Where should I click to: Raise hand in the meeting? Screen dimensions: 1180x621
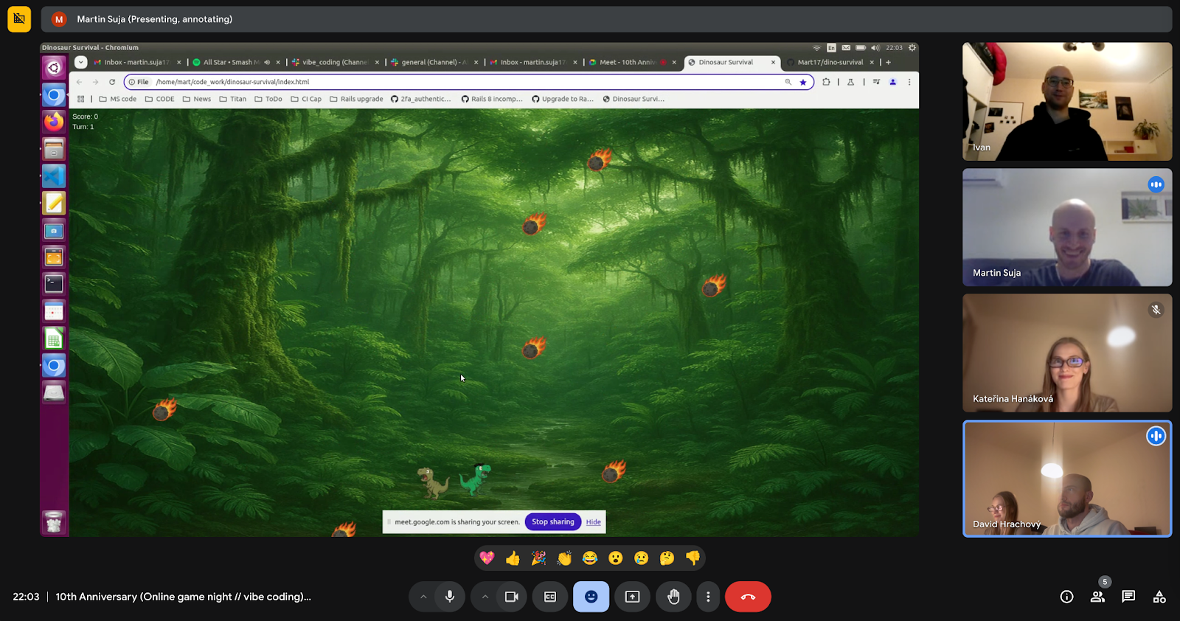pyautogui.click(x=673, y=597)
